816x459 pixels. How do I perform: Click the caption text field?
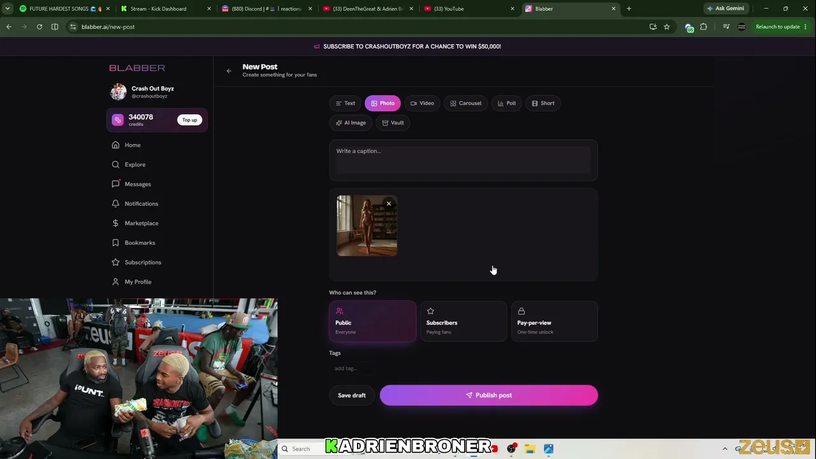tap(463, 160)
